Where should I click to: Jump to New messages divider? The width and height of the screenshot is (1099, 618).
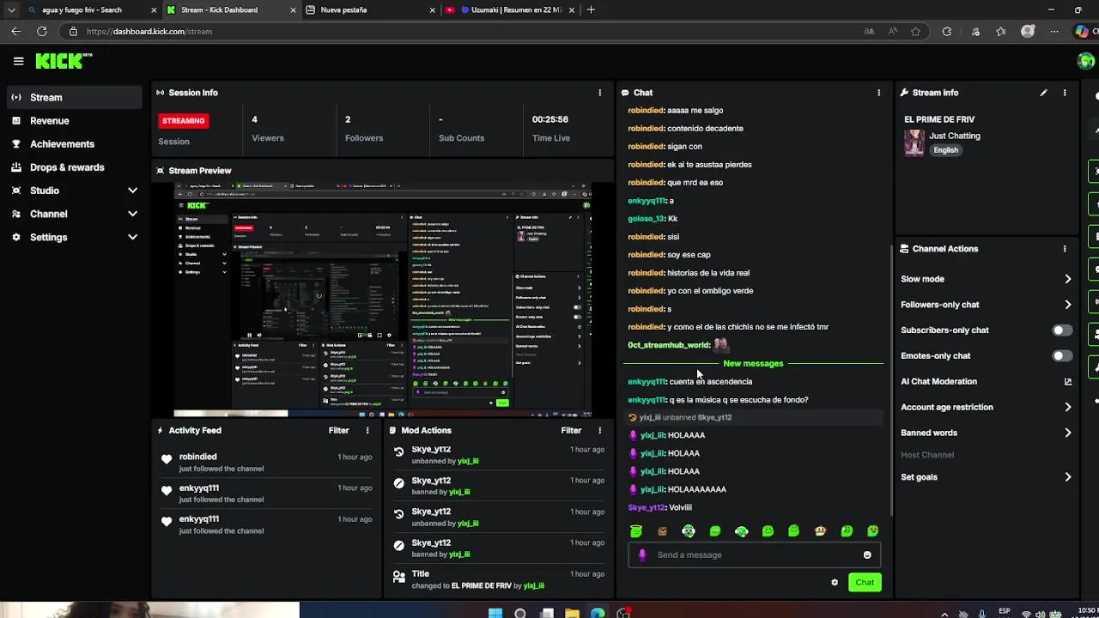[x=753, y=364]
